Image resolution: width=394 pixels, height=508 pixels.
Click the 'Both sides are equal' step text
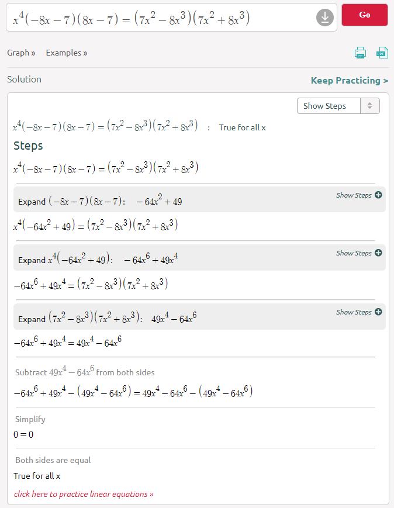53,460
